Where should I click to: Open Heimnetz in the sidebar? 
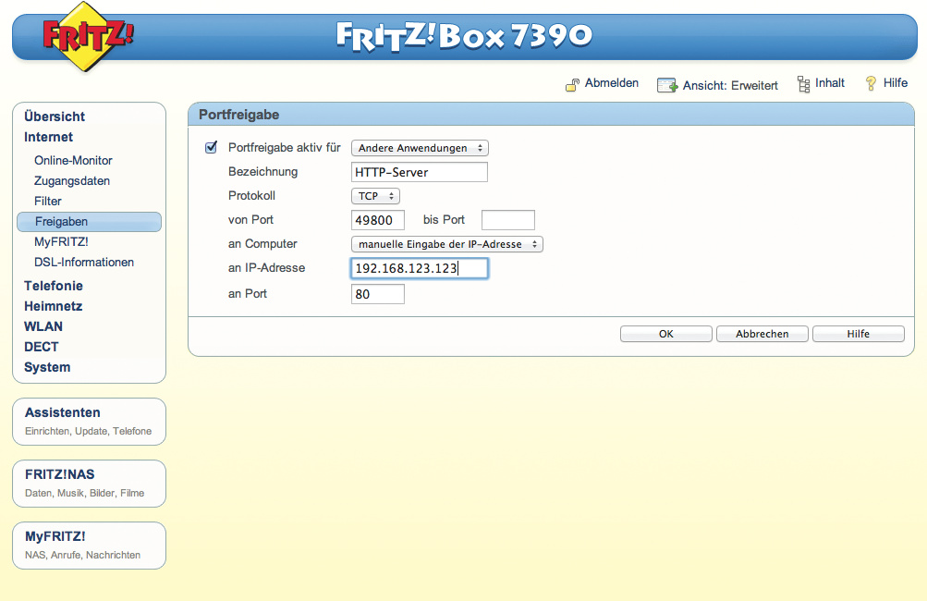54,306
